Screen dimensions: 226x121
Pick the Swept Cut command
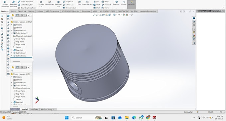click(x=68, y=2)
